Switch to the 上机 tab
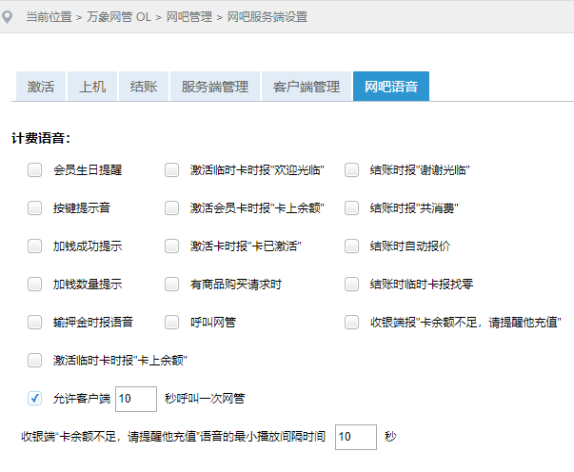Image resolution: width=574 pixels, height=472 pixels. (x=92, y=87)
